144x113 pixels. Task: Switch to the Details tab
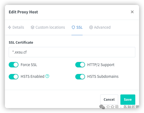point(16,27)
